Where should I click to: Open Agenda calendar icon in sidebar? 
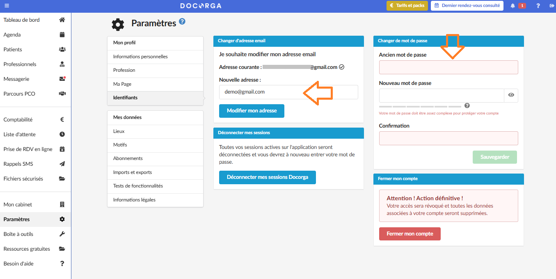62,35
